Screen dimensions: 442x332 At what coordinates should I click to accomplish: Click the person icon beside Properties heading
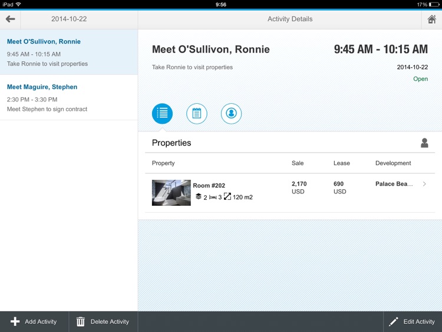tap(424, 143)
